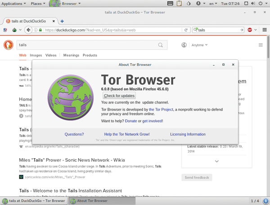This screenshot has height=205, width=270.
Task: Open the new tab plus button
Action: click(x=62, y=21)
